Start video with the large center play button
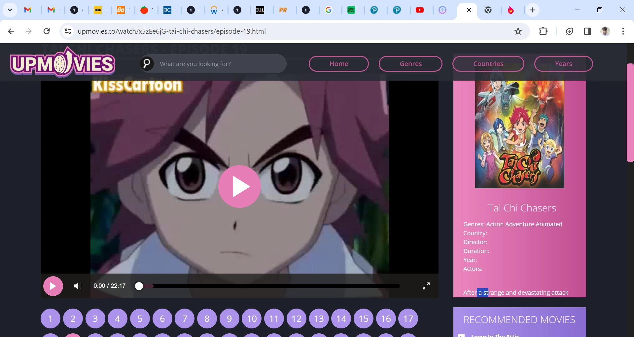634x337 pixels. tap(239, 186)
